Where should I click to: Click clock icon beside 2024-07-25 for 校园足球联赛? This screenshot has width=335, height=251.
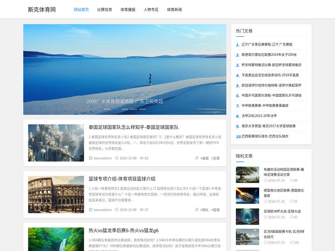point(265,180)
